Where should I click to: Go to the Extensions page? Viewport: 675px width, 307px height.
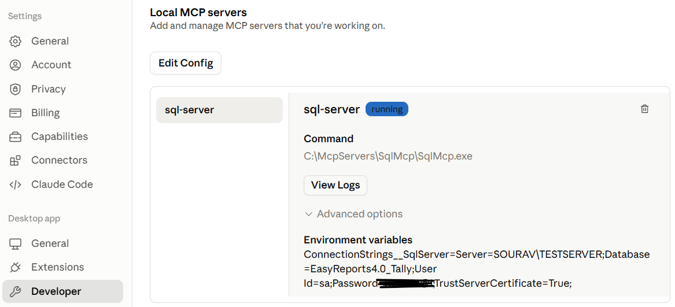[63, 267]
